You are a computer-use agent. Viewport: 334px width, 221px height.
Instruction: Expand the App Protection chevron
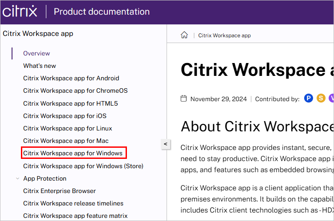click(18, 178)
